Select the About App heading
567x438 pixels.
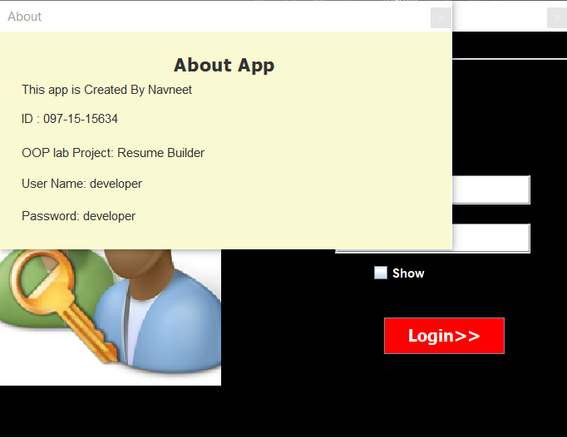pos(224,66)
